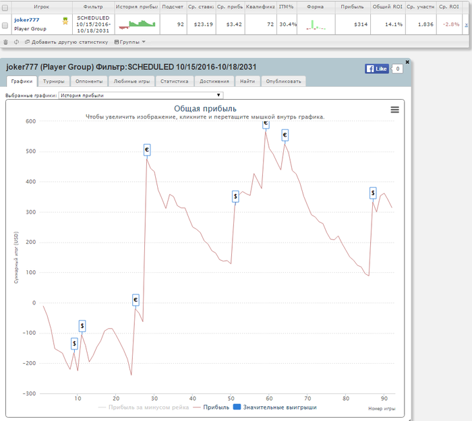Click the Facebook Like button
The image size is (472, 421).
click(376, 69)
